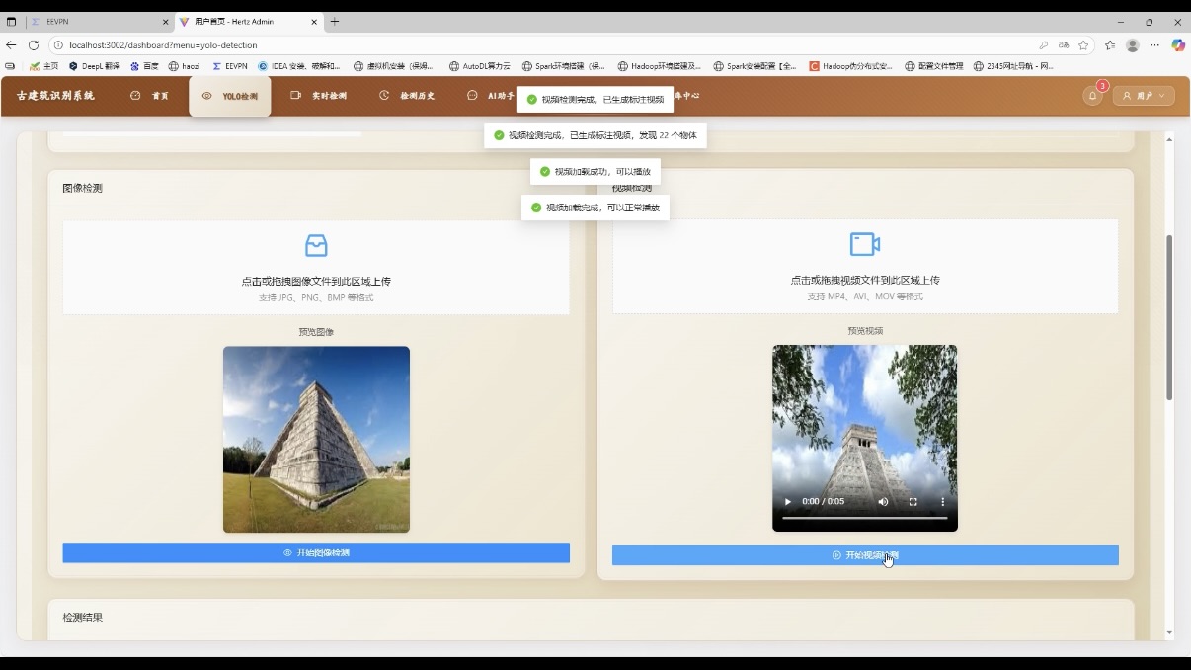Open the 百度 bookmark

point(144,66)
